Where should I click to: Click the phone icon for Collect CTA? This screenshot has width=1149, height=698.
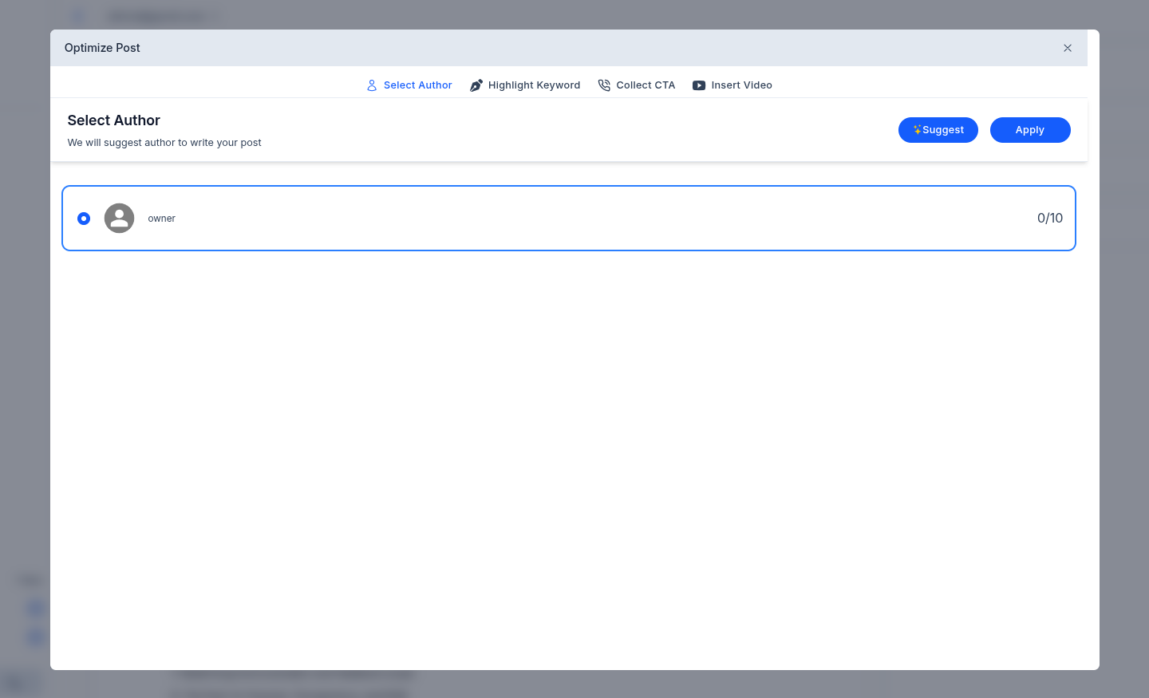click(604, 85)
